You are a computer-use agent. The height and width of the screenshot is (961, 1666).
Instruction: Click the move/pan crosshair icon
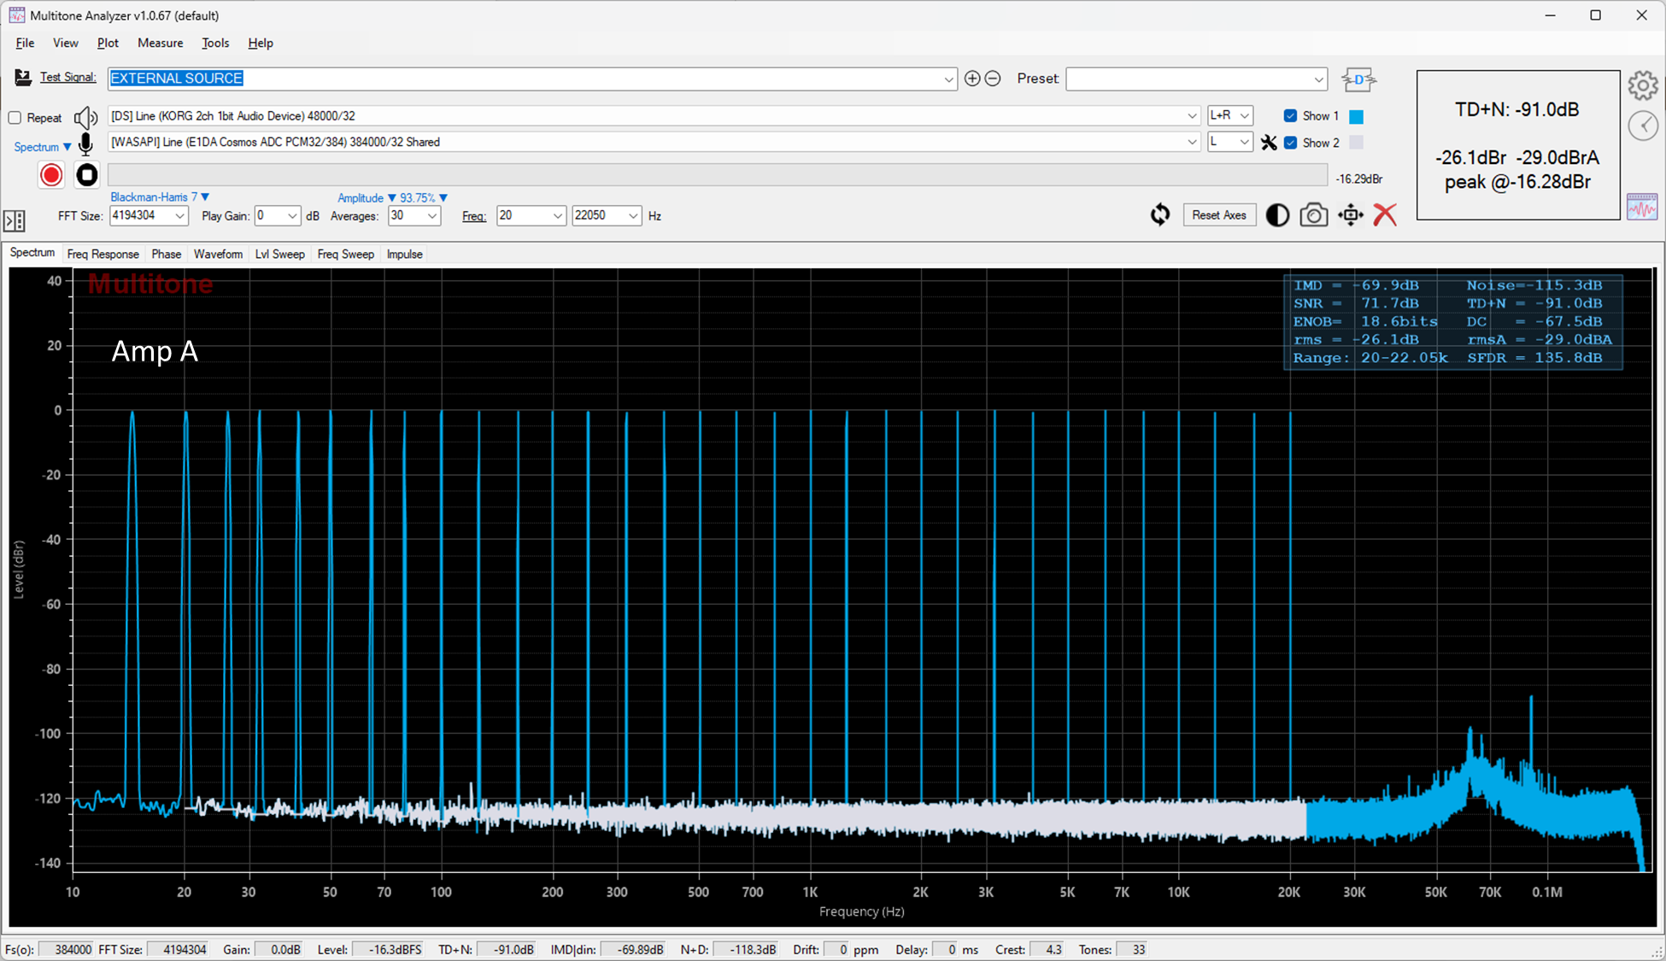coord(1351,215)
